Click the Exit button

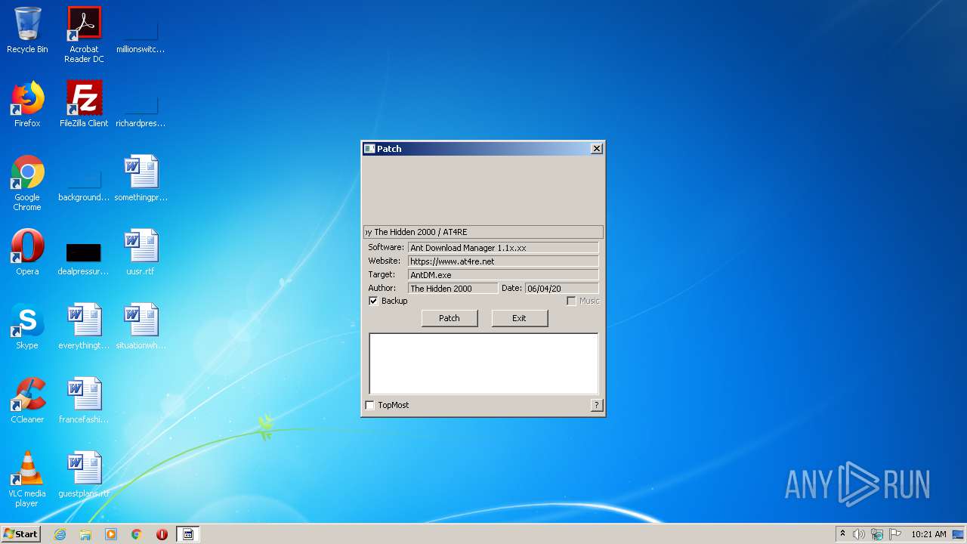[x=519, y=318]
